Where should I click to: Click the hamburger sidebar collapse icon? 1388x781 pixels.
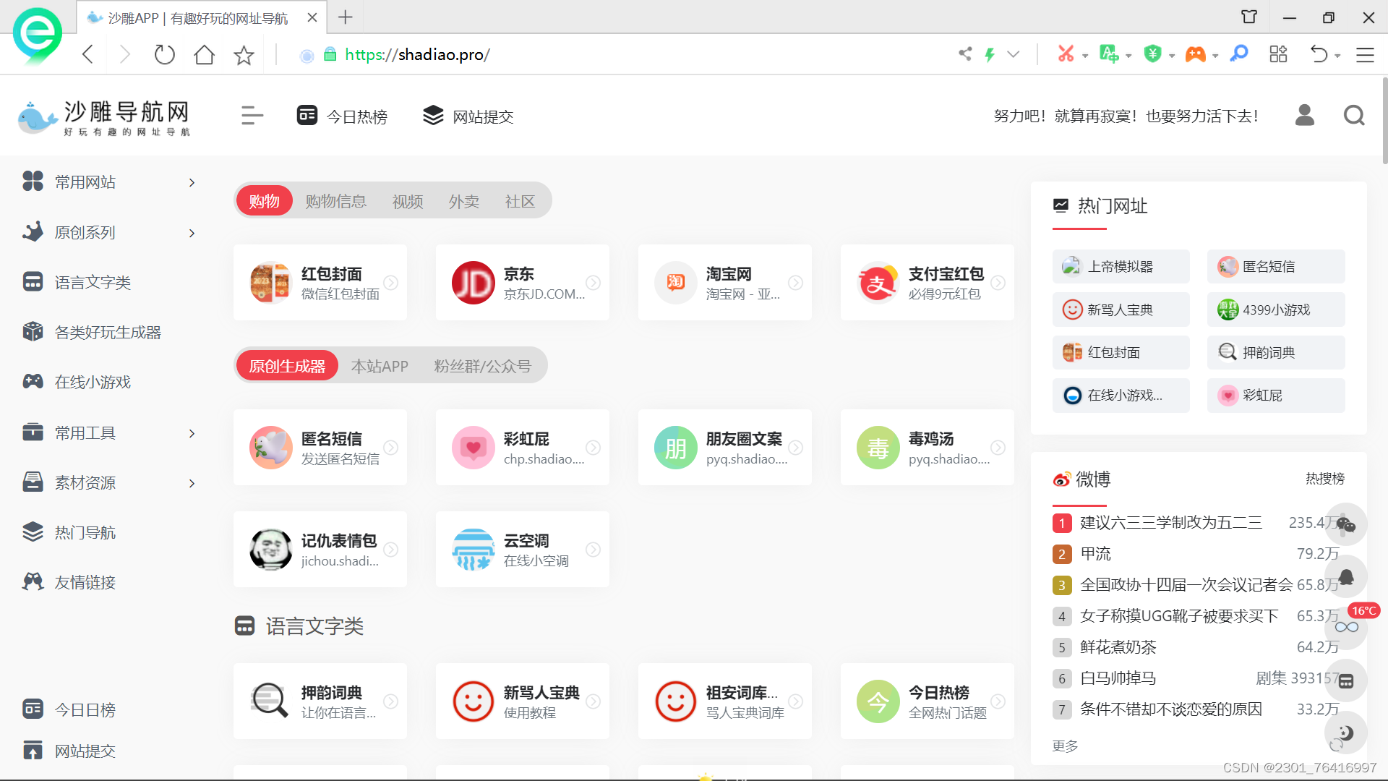tap(252, 116)
